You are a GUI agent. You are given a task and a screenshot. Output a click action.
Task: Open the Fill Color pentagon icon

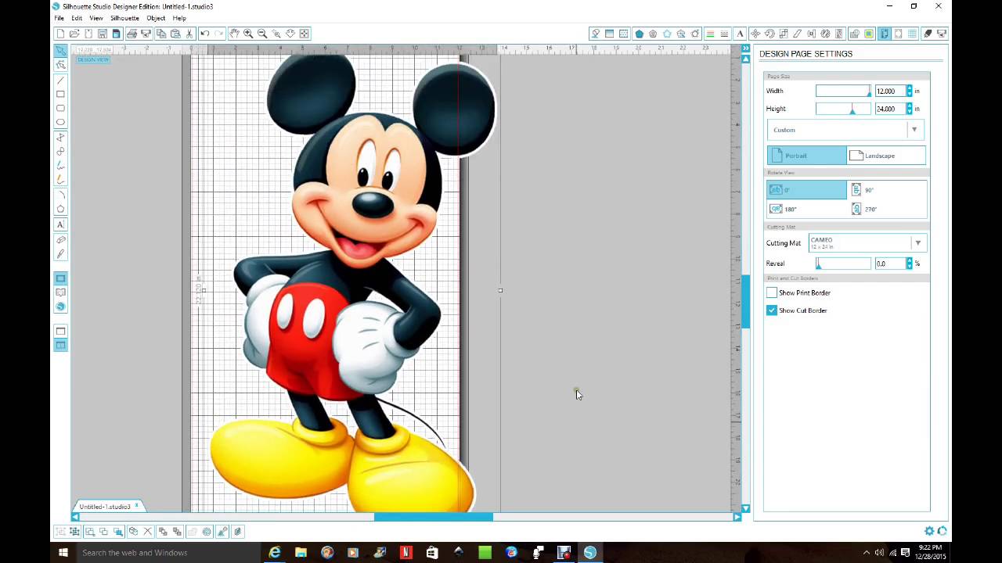click(639, 34)
